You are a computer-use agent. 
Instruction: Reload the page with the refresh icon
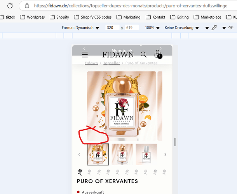[x=10, y=6]
